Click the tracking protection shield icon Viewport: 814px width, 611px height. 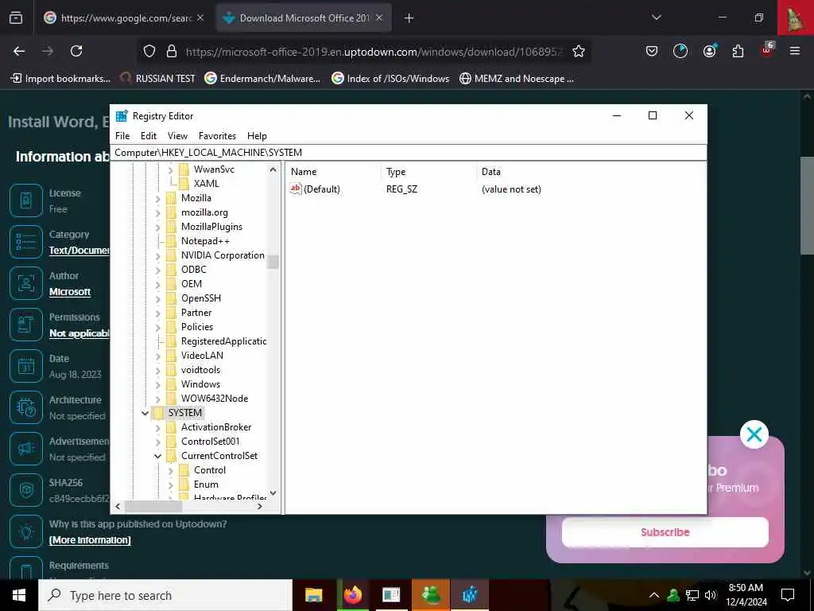click(149, 51)
